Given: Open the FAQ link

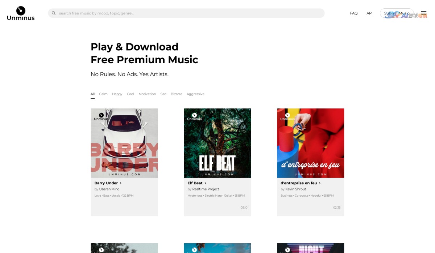Looking at the screenshot, I should click(x=354, y=13).
